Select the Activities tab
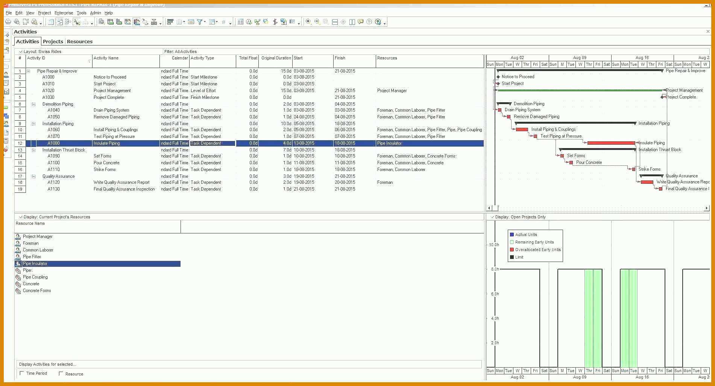715x386 pixels. [x=27, y=41]
